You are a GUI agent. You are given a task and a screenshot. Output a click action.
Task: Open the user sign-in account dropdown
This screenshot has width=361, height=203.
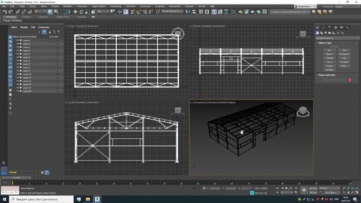[305, 6]
